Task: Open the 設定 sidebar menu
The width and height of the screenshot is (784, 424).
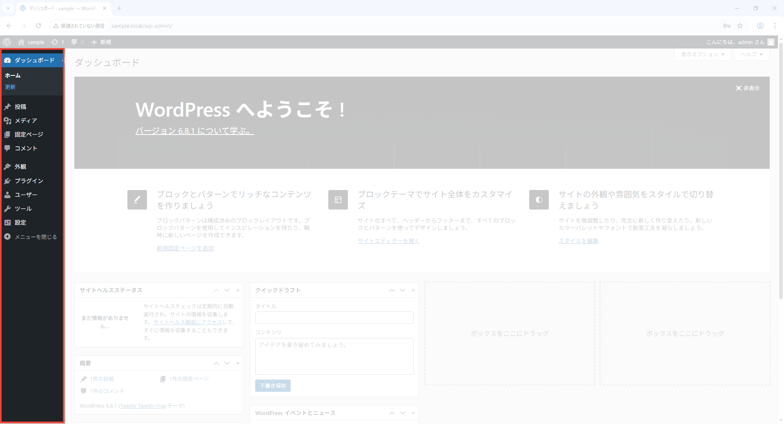Action: [x=32, y=223]
